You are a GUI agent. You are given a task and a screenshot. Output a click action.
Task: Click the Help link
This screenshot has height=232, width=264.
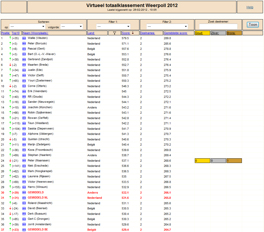point(250,7)
